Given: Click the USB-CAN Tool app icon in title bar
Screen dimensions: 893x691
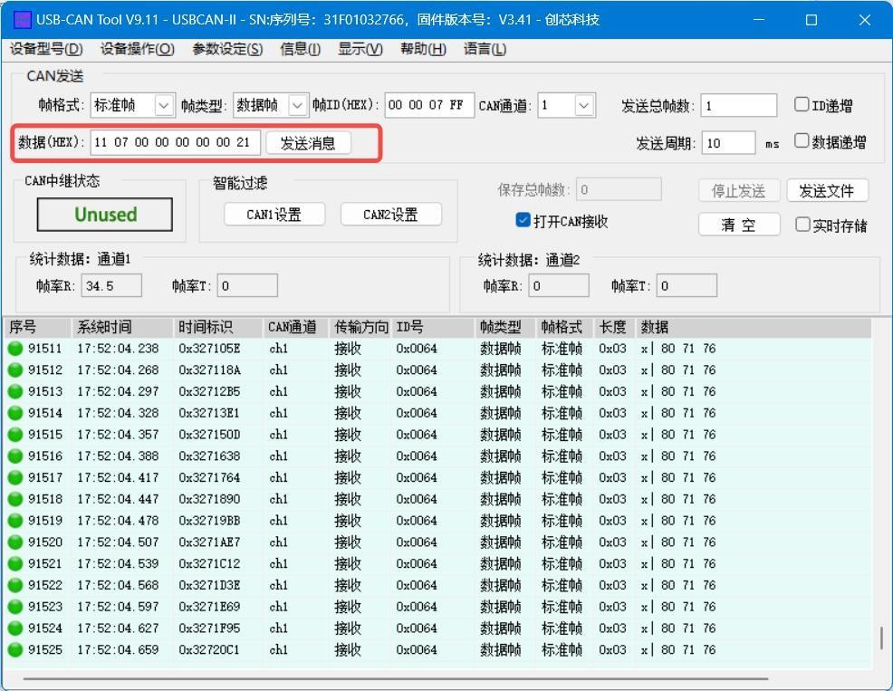Looking at the screenshot, I should pyautogui.click(x=21, y=20).
